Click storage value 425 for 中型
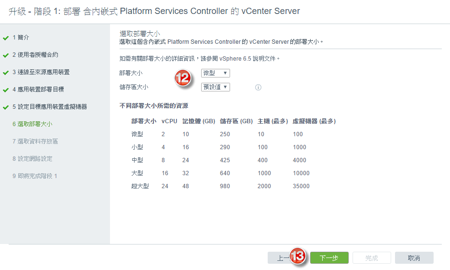Viewport: 450px width, 270px height. click(225, 160)
